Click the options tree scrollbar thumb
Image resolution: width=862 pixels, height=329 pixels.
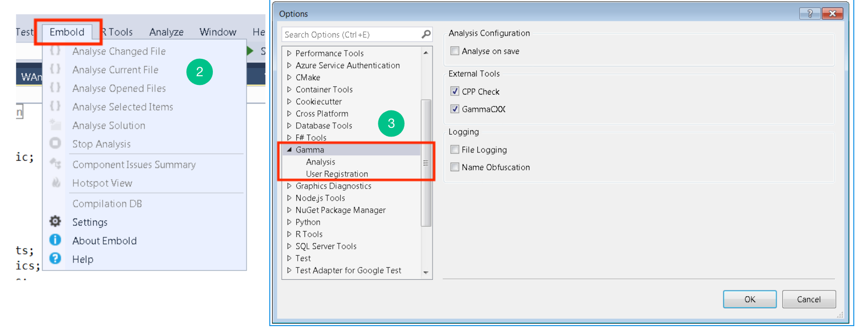coord(426,163)
